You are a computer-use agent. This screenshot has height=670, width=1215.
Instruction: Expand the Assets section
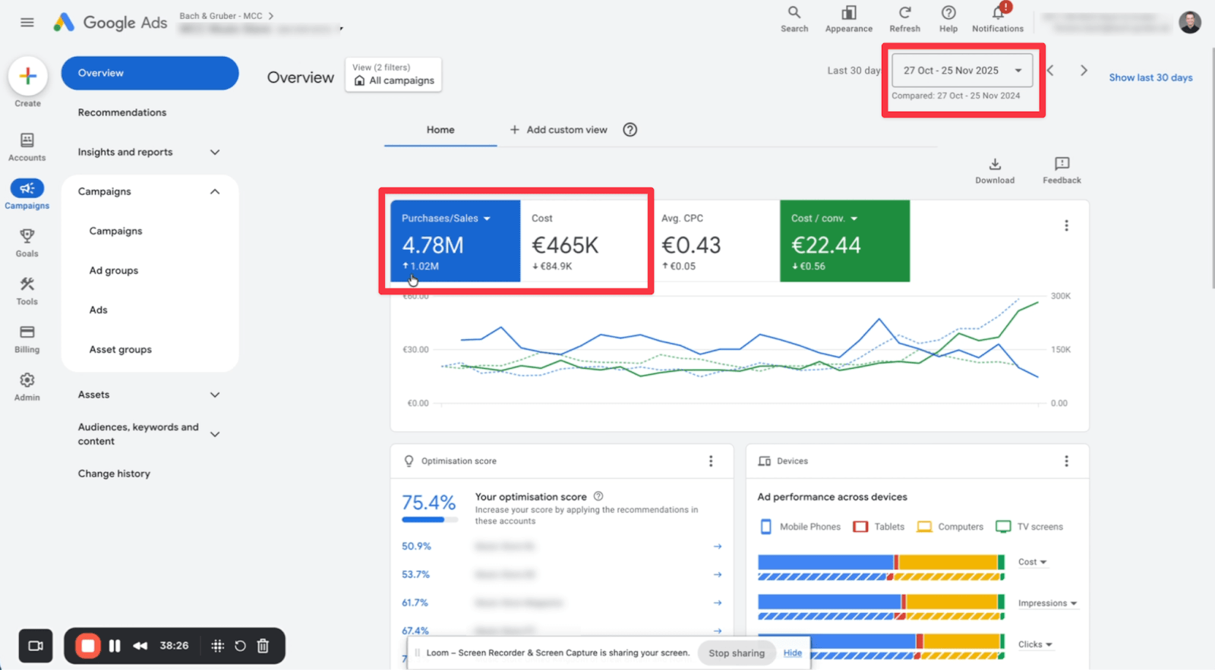pyautogui.click(x=215, y=395)
